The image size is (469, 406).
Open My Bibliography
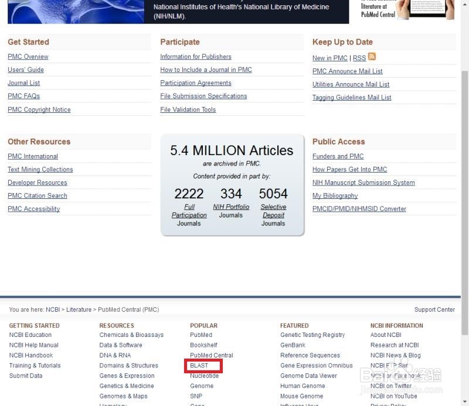335,196
